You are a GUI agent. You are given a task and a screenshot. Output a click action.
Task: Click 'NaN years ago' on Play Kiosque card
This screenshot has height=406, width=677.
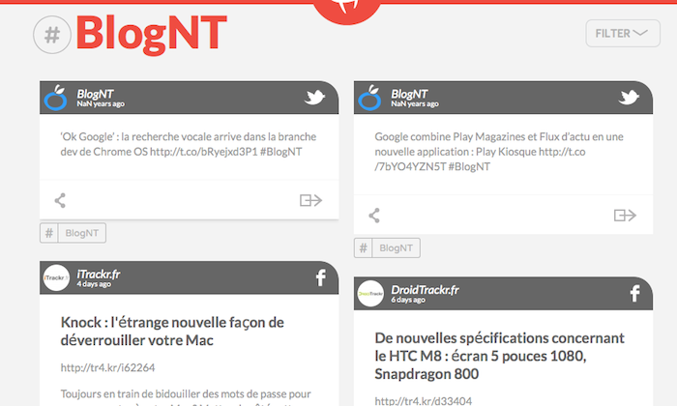point(415,103)
